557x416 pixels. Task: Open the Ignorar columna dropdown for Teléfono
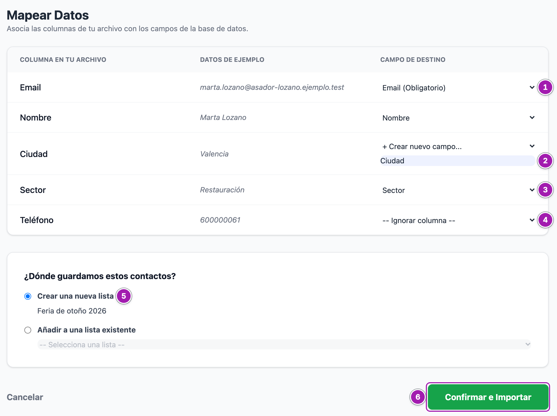(458, 220)
